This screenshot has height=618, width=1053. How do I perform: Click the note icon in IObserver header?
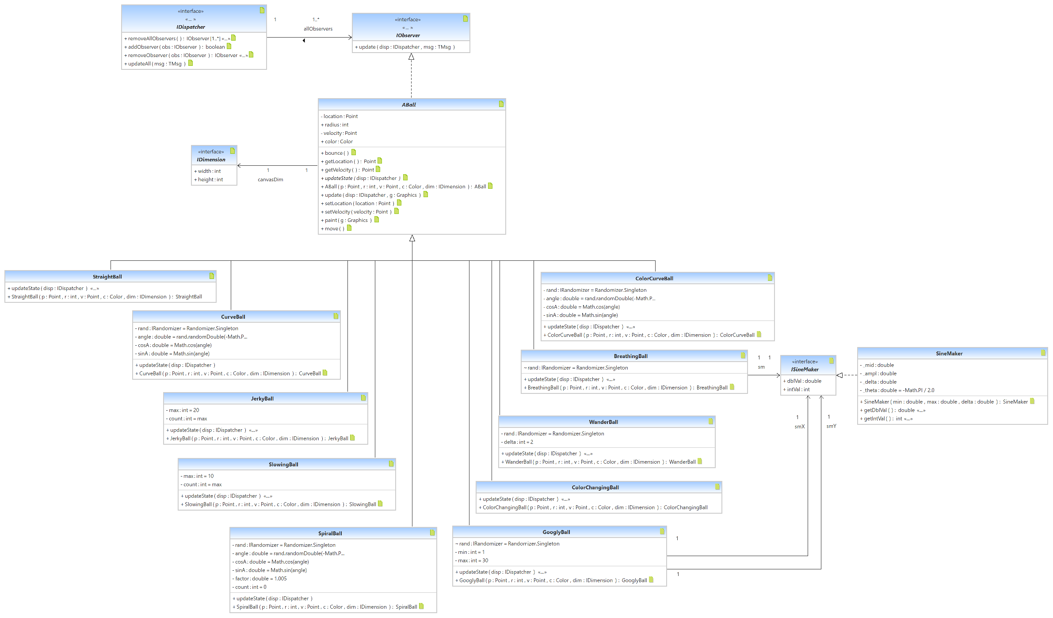465,19
